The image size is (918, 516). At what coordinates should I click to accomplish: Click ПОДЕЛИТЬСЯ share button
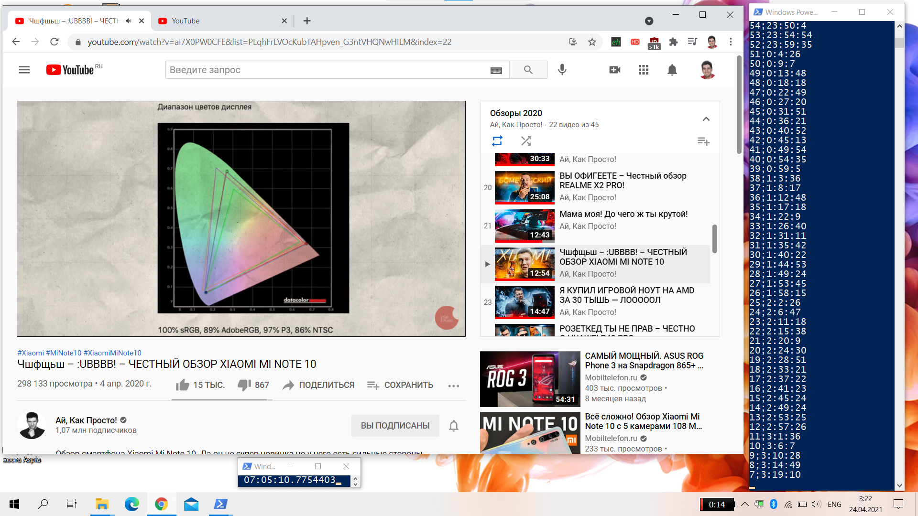click(318, 385)
